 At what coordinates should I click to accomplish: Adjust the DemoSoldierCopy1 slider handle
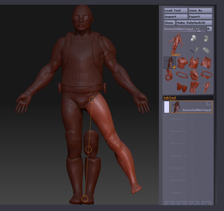[x=199, y=31]
